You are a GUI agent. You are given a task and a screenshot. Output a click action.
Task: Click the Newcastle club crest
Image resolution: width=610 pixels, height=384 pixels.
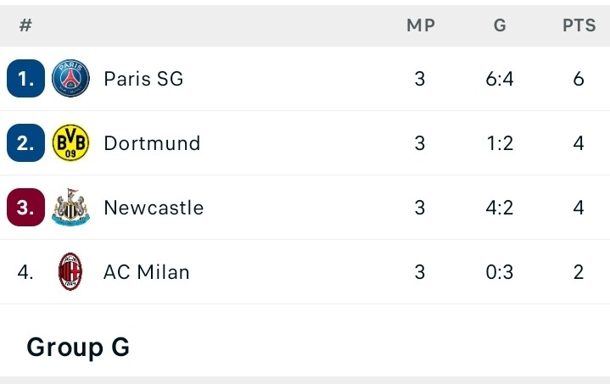[x=70, y=208]
